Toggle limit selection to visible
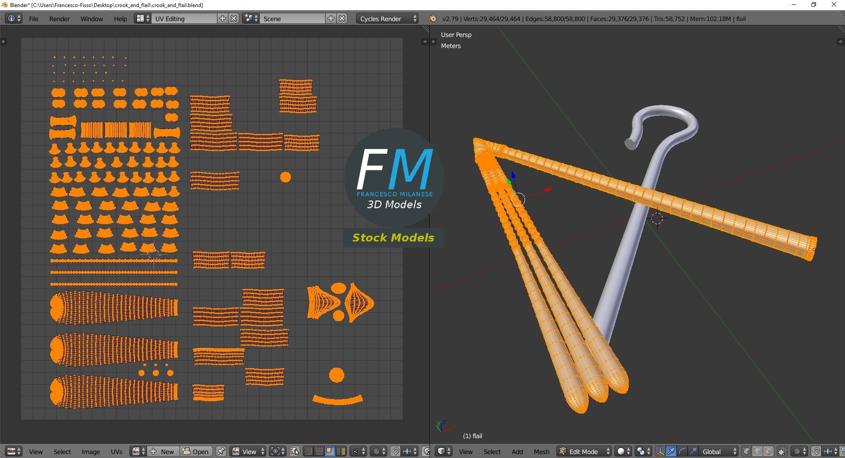Screen dimensions: 845x458 [783, 451]
